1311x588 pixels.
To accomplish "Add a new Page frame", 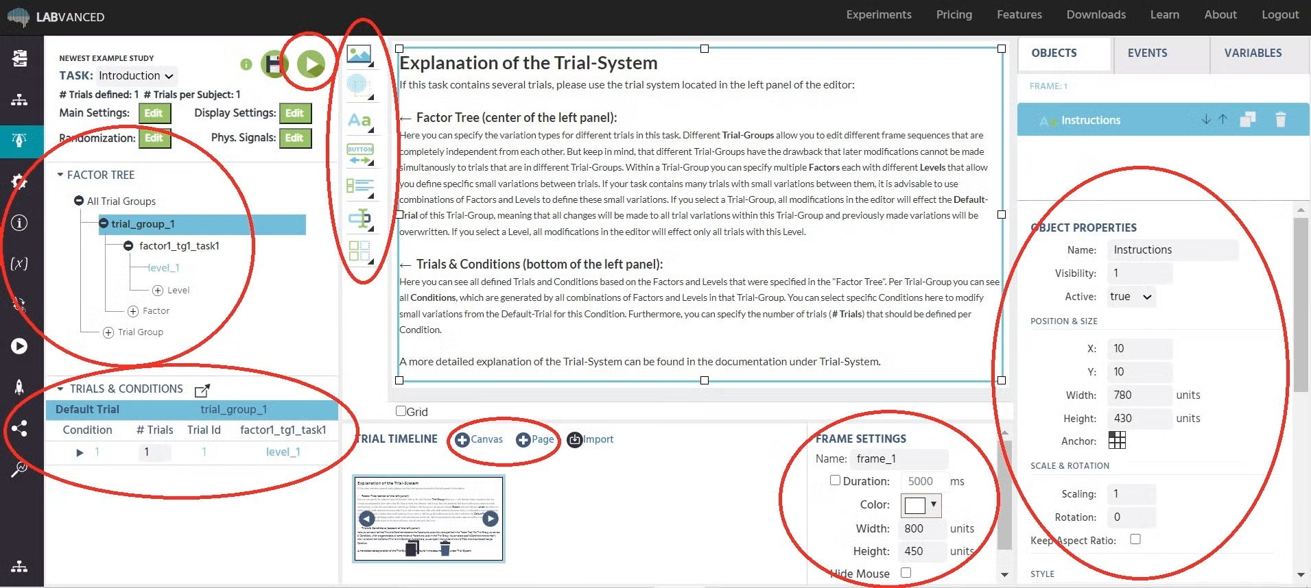I will pos(535,439).
